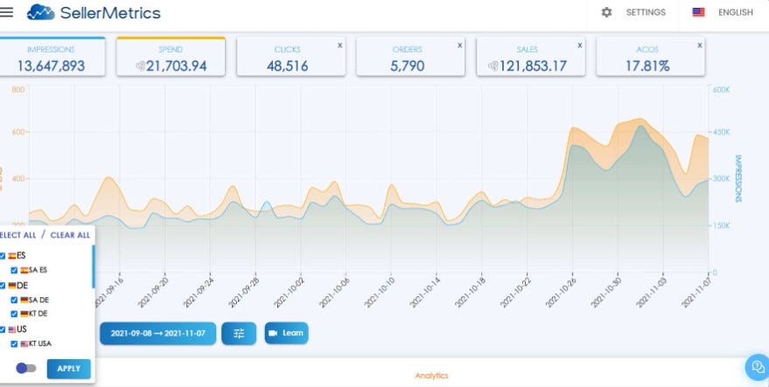The width and height of the screenshot is (769, 387).
Task: Remove the Clicks metric card
Action: 339,45
